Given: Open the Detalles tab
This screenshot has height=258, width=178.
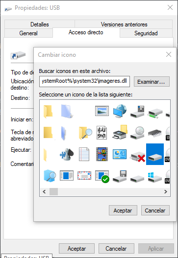Looking at the screenshot, I should [40, 24].
